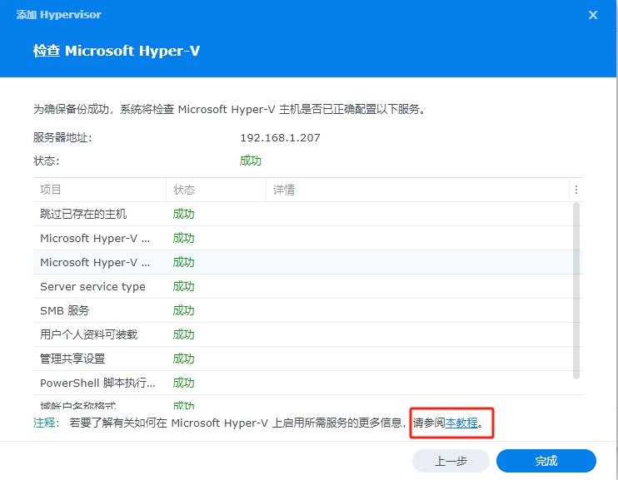Viewport: 618px width, 480px height.
Task: Click the 状态 column header
Action: click(x=215, y=190)
